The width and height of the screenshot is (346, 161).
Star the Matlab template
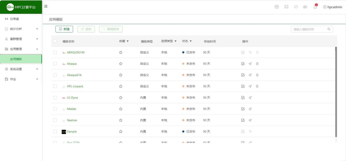point(121,109)
